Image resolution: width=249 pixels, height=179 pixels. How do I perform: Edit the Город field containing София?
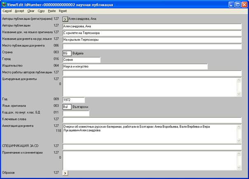[81, 60]
